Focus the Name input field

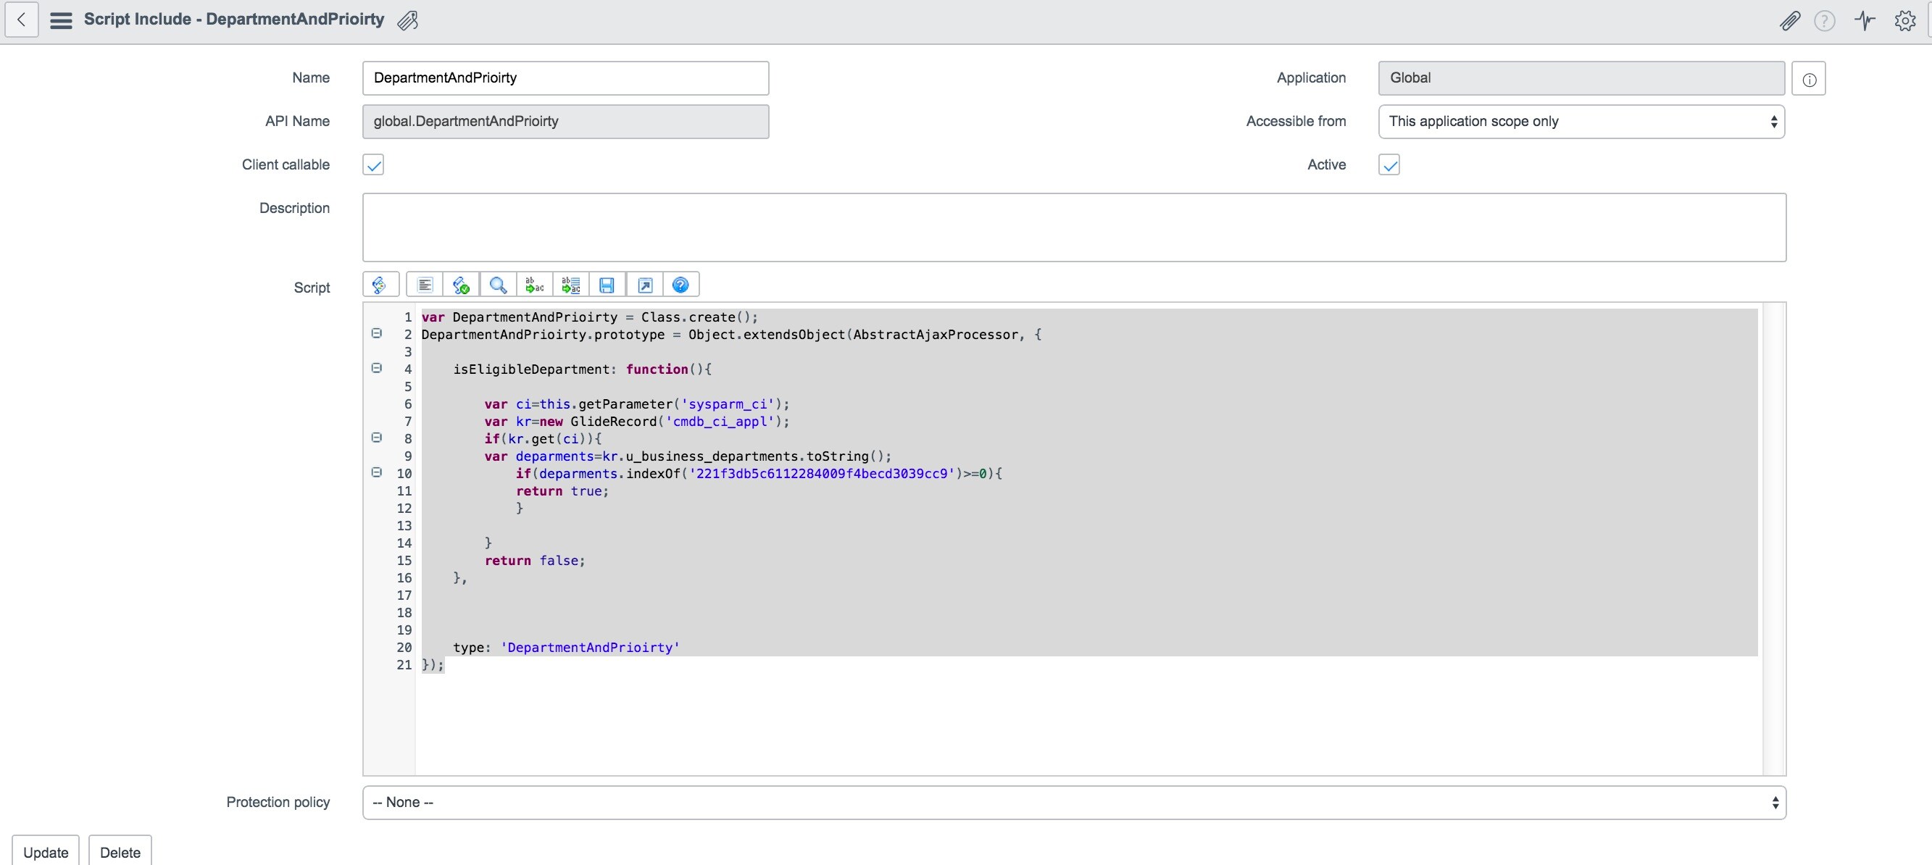(x=565, y=78)
